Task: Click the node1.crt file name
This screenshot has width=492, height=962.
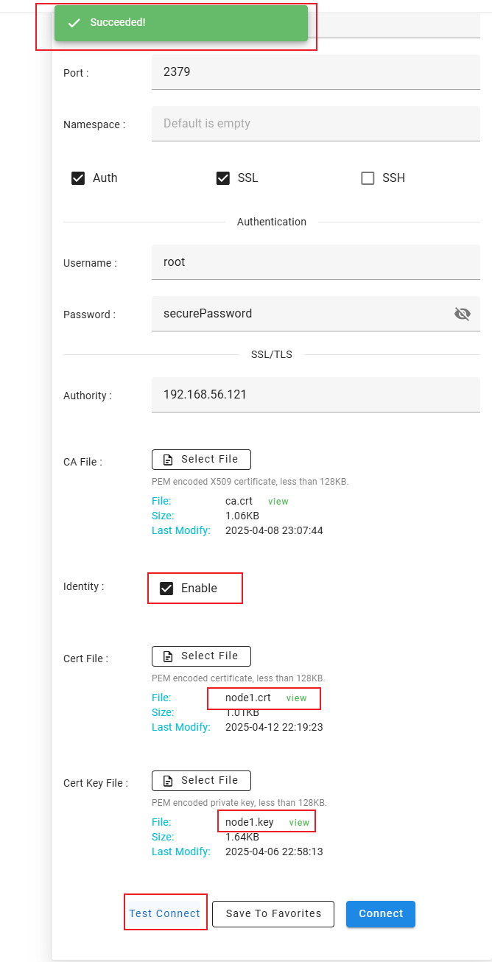Action: coord(248,698)
